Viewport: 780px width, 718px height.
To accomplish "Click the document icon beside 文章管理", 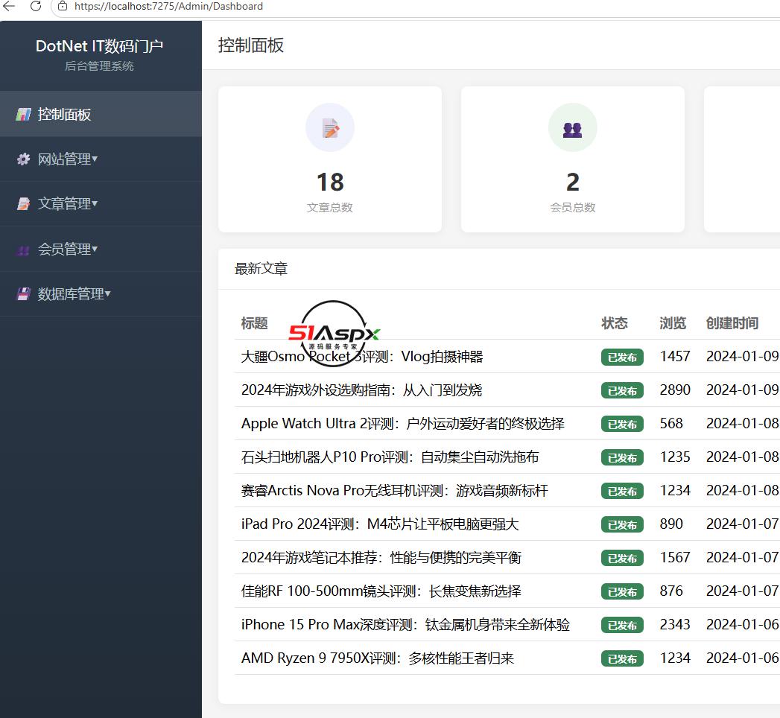I will (x=23, y=204).
